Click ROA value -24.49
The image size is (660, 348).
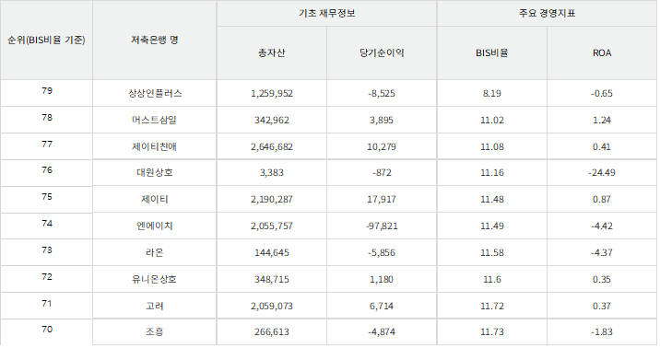602,173
